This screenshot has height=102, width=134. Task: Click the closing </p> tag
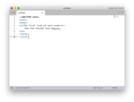22,31
